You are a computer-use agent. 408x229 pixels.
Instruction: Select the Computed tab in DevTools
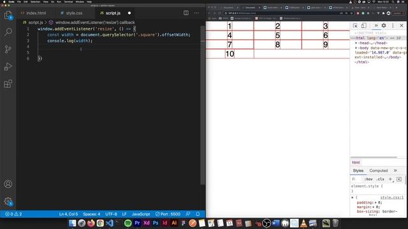click(378, 170)
